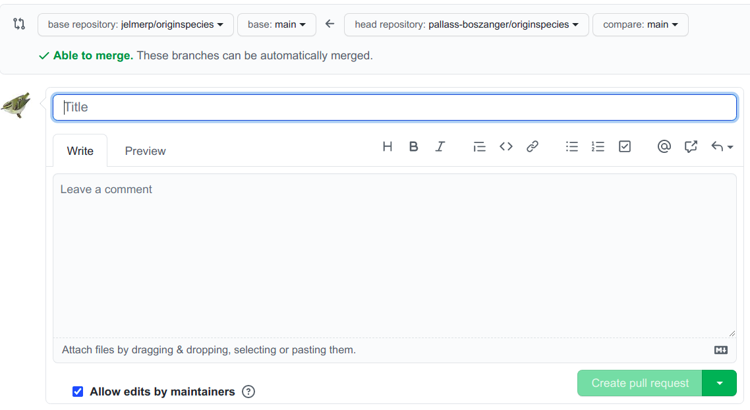Open base repository jelmerp/originspecies dropdown
The height and width of the screenshot is (410, 750).
point(136,24)
